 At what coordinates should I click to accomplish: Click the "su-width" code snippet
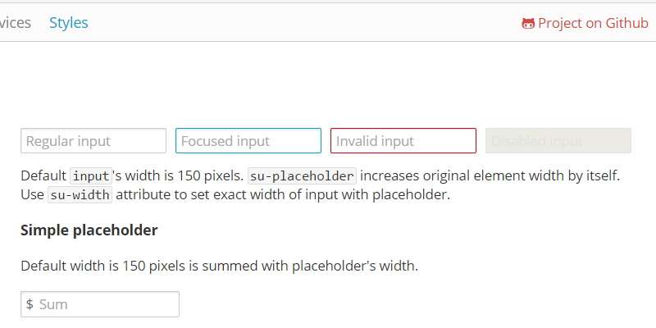point(80,196)
